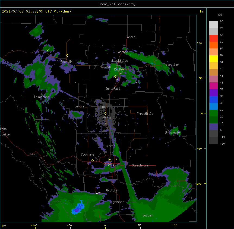Image resolution: width=234 pixels, height=229 pixels.
Task: Click the yellow V marker northeast of Calgary
Action: (x=116, y=159)
